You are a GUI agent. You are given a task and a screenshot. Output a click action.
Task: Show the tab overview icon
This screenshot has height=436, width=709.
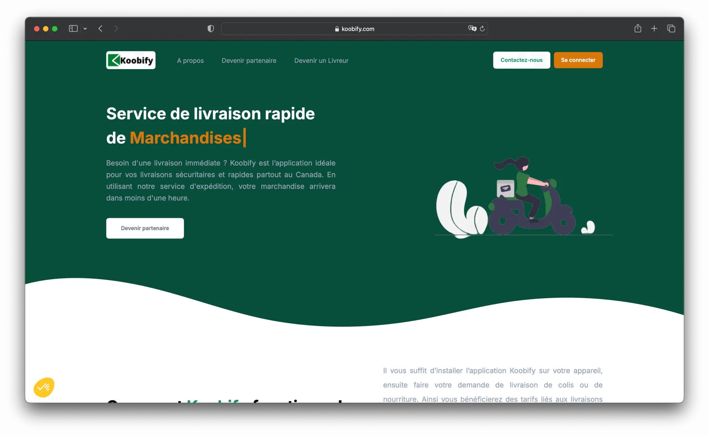671,28
